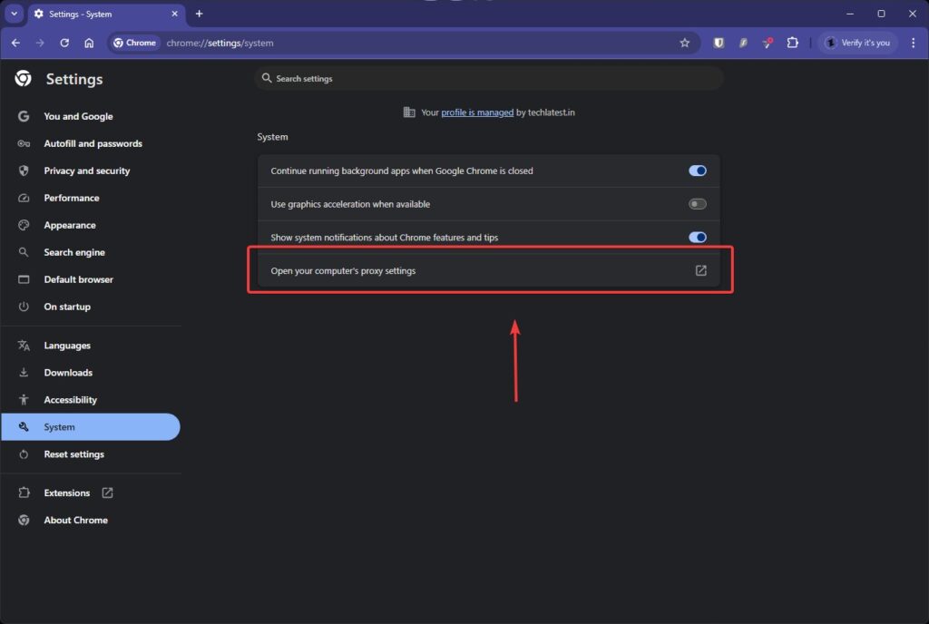Click the shield icon for Privacy
Image resolution: width=929 pixels, height=624 pixels.
[23, 171]
